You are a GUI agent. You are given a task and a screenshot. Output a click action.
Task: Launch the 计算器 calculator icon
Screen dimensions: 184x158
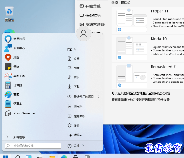click(8, 85)
